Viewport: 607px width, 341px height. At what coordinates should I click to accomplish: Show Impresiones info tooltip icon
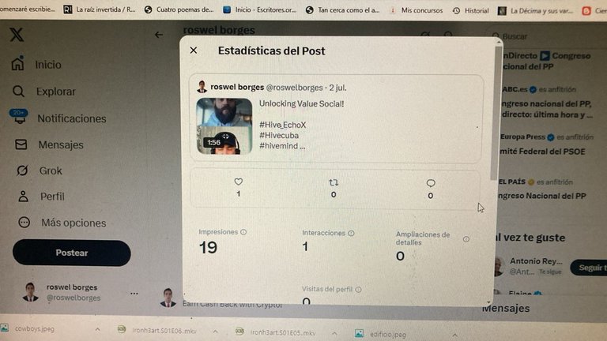pyautogui.click(x=243, y=232)
